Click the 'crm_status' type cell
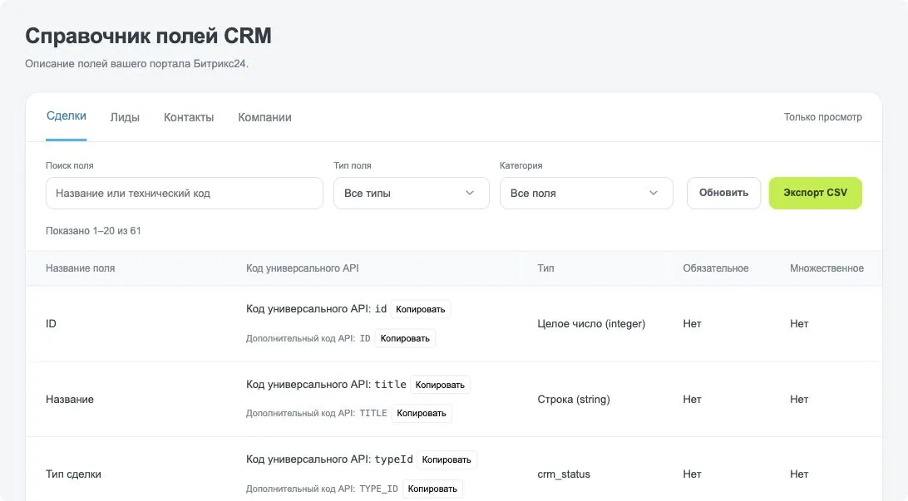This screenshot has height=501, width=908. 564,474
